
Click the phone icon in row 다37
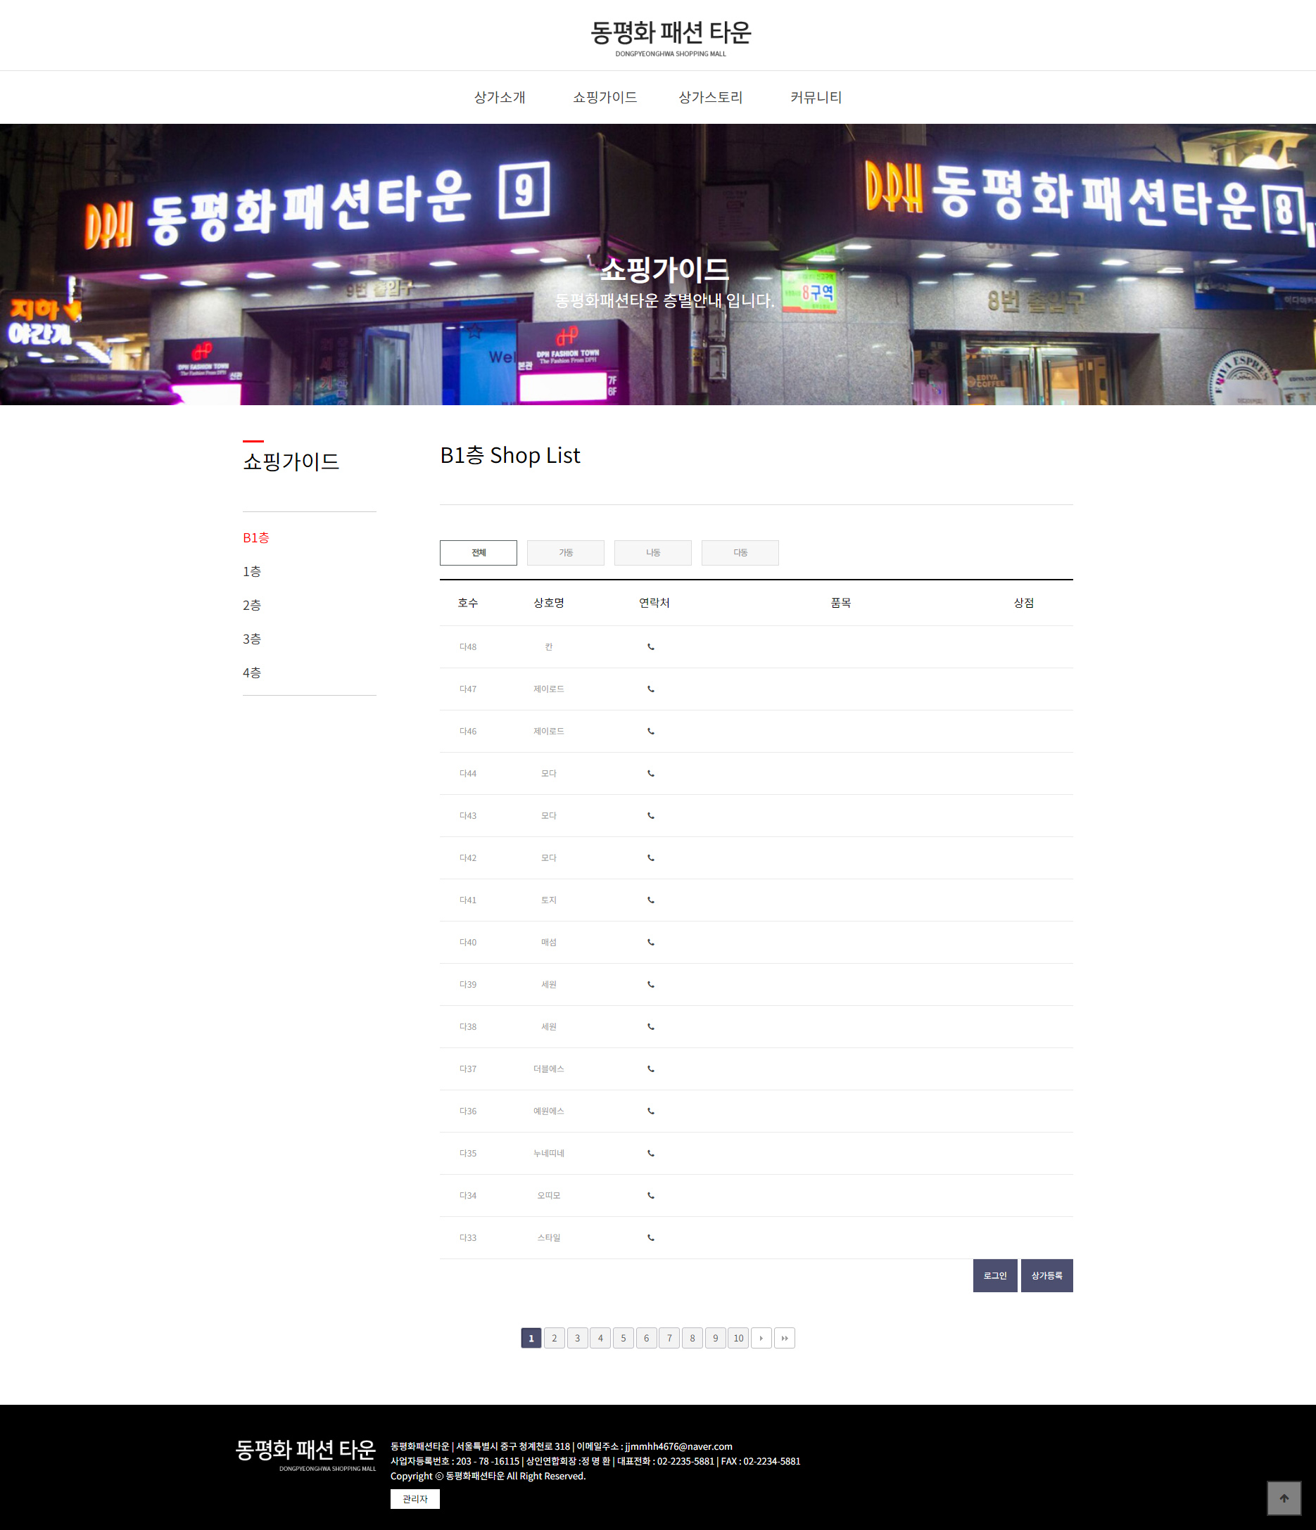pyautogui.click(x=651, y=1068)
